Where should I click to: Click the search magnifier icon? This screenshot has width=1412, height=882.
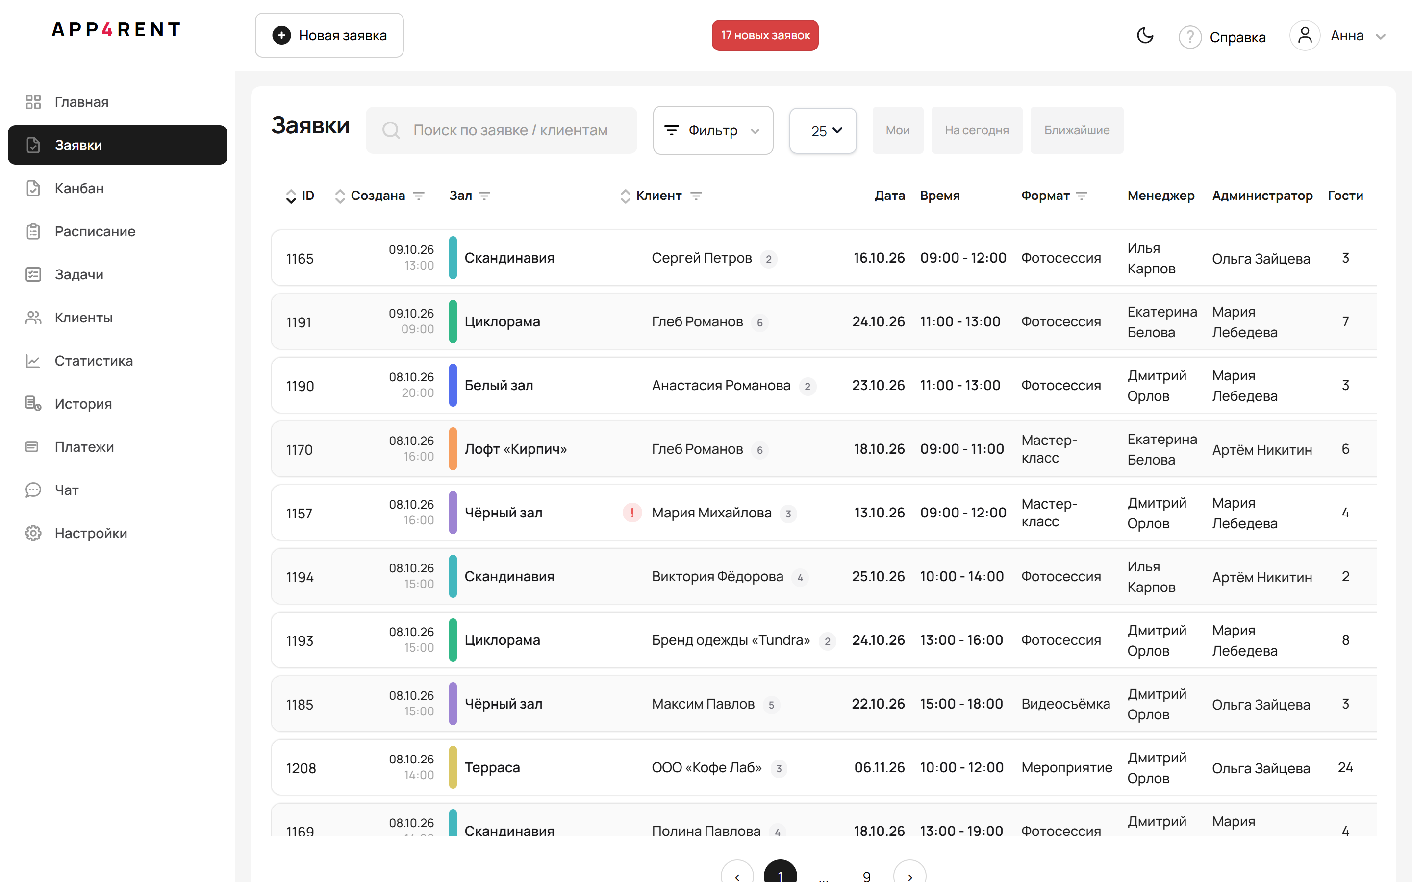(x=390, y=130)
